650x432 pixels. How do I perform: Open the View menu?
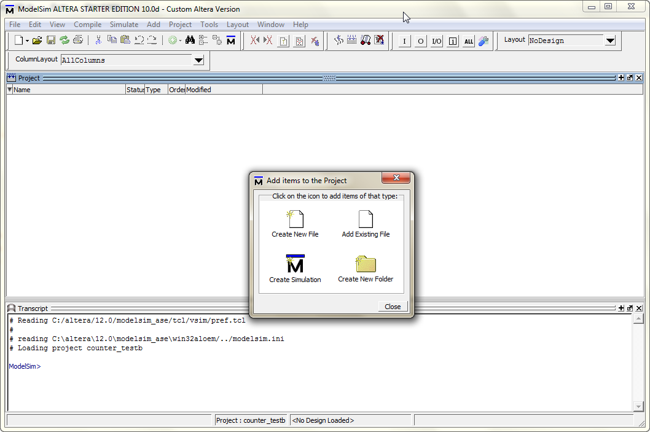[x=57, y=25]
